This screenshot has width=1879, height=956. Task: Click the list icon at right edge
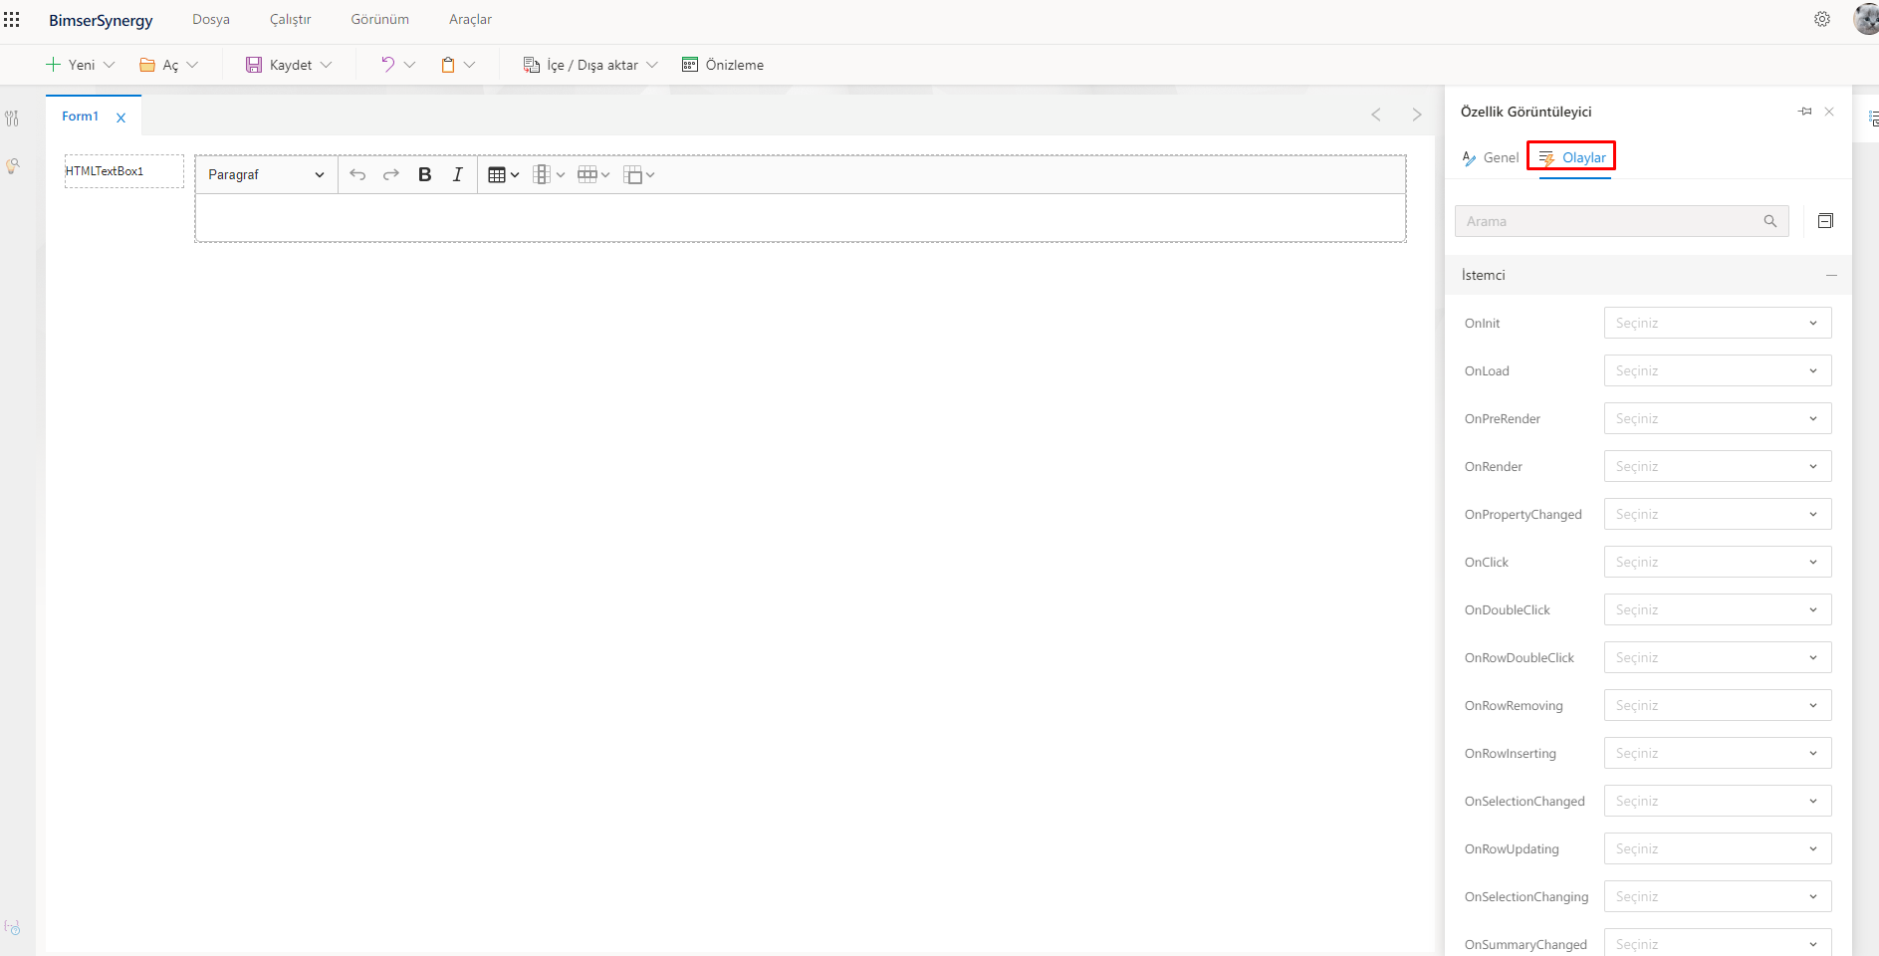coord(1874,119)
